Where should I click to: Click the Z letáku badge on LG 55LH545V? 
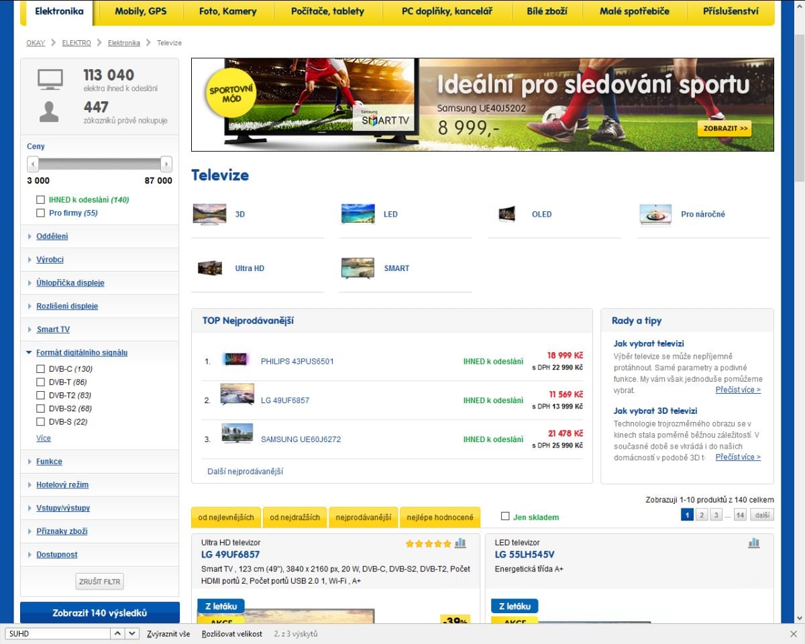coord(515,606)
